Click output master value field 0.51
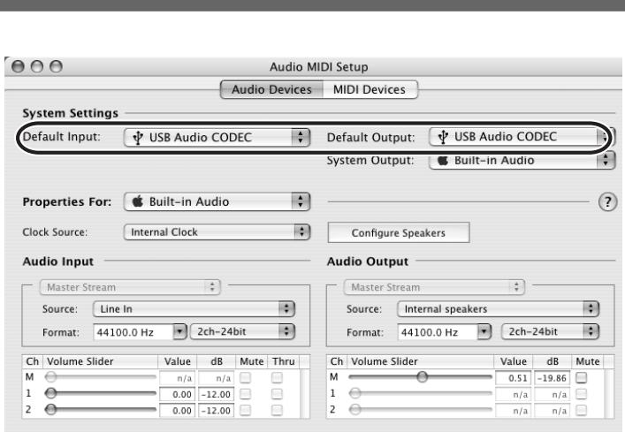The height and width of the screenshot is (432, 625). click(513, 378)
